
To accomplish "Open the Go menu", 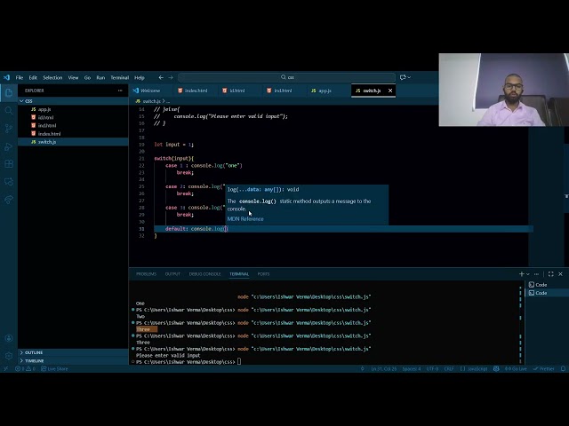I will click(x=87, y=77).
